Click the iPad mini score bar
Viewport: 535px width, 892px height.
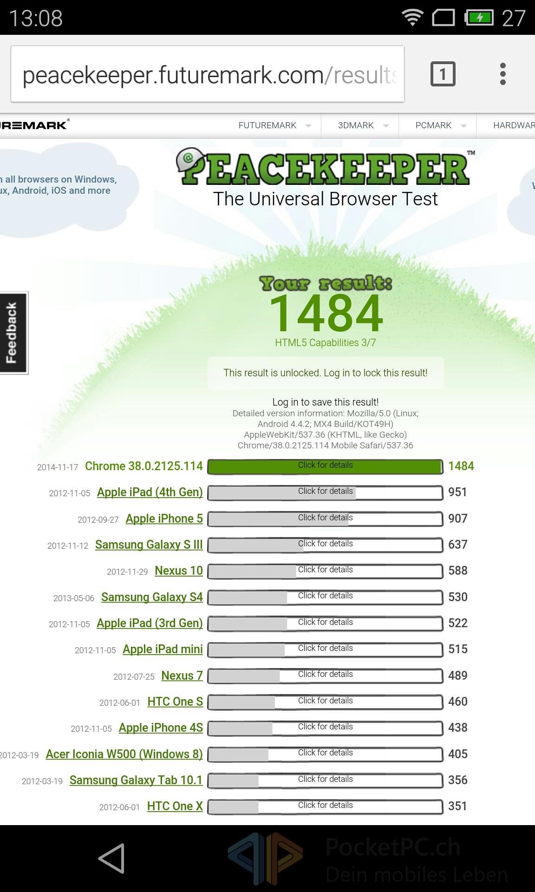pos(325,649)
